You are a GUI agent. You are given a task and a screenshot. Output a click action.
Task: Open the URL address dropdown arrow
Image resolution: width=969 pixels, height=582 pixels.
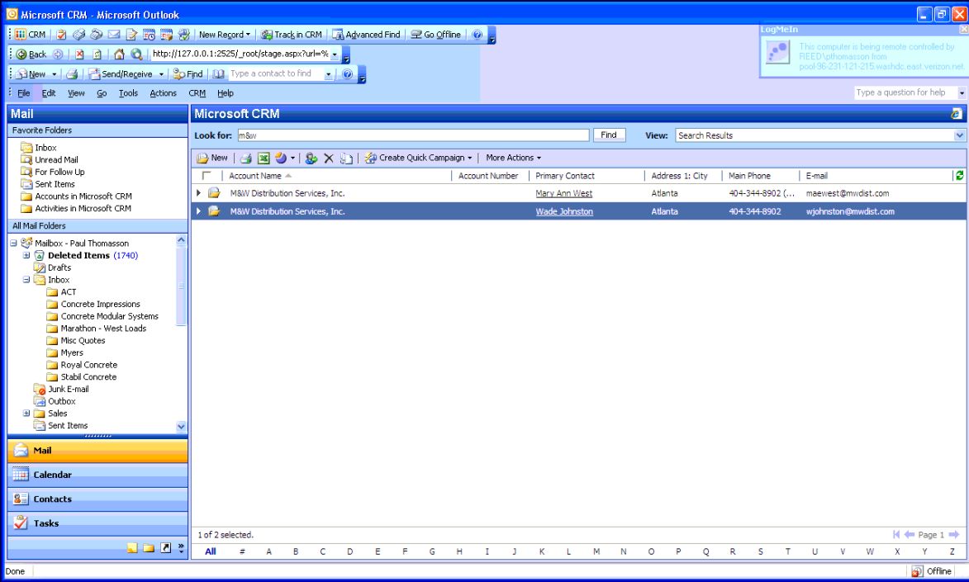[335, 54]
